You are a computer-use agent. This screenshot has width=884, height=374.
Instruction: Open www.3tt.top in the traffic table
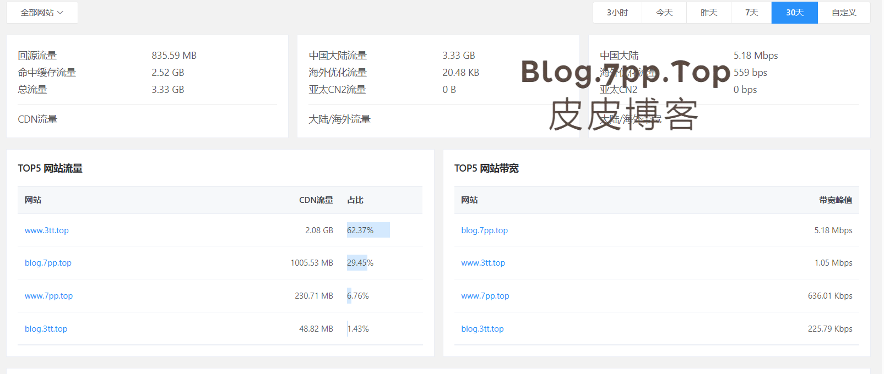click(x=47, y=230)
